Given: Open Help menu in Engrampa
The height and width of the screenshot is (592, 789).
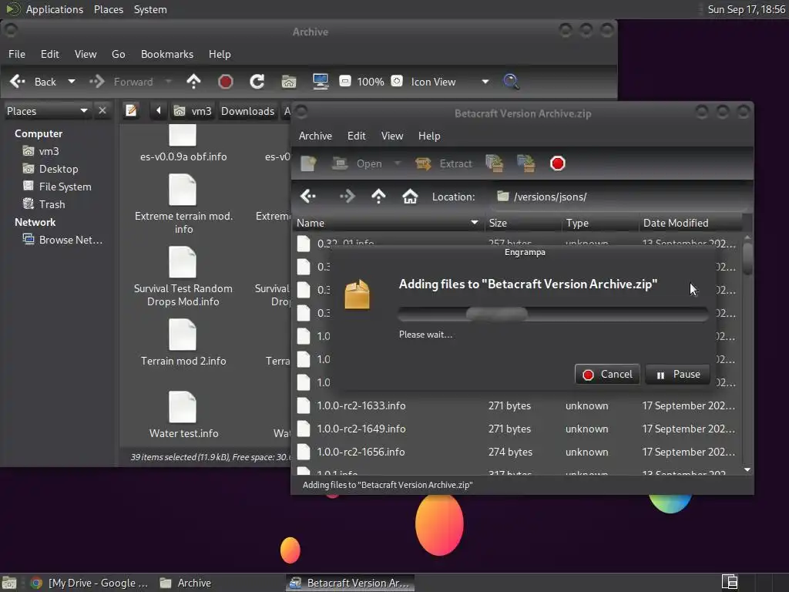Looking at the screenshot, I should click(x=429, y=136).
